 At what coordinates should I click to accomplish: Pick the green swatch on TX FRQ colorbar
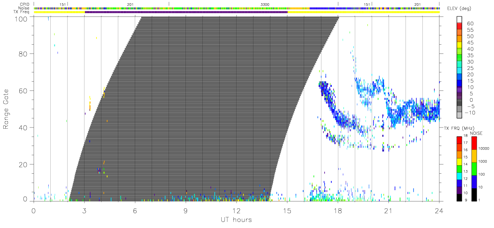click(460, 169)
